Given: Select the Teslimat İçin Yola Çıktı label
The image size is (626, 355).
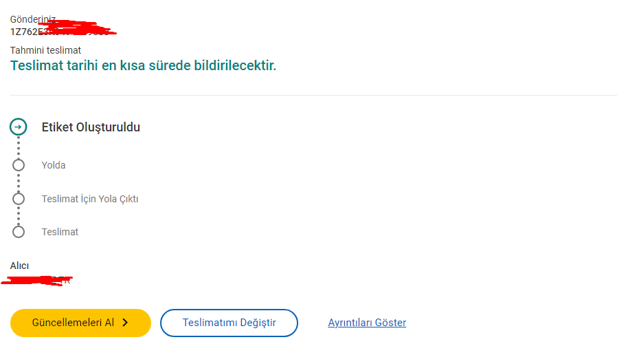Looking at the screenshot, I should pyautogui.click(x=90, y=199).
